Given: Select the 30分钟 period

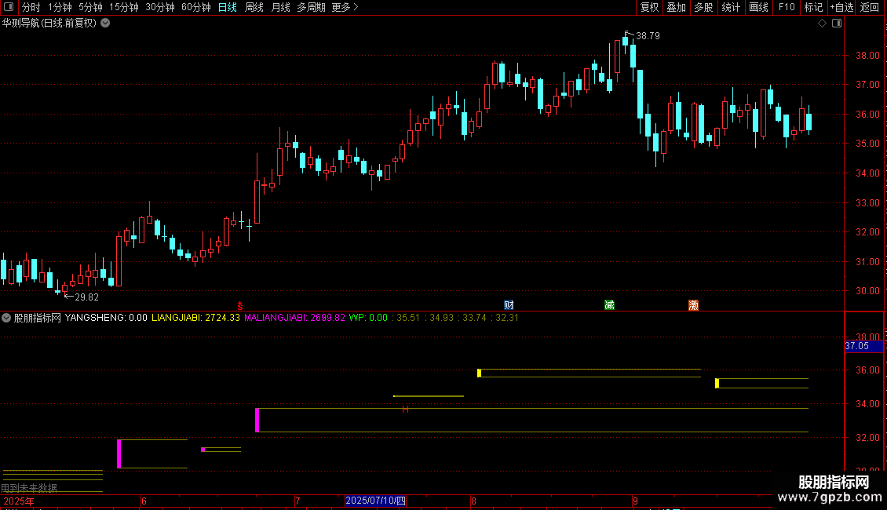Looking at the screenshot, I should (159, 7).
